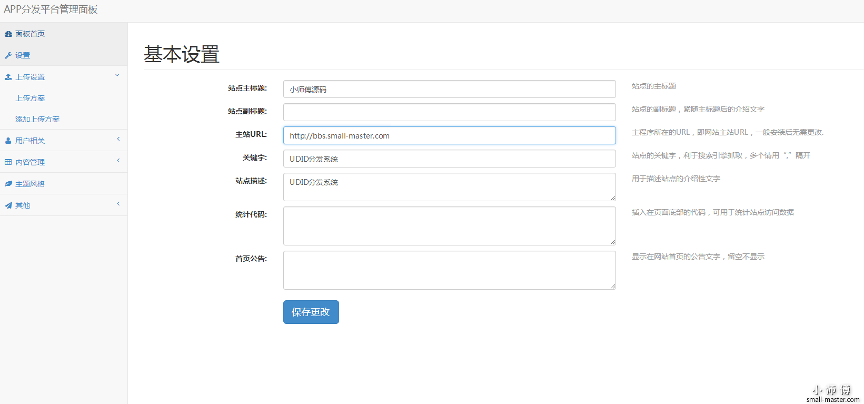This screenshot has width=864, height=404.
Task: Grab the 站点描述 textarea resize handle
Action: (613, 198)
